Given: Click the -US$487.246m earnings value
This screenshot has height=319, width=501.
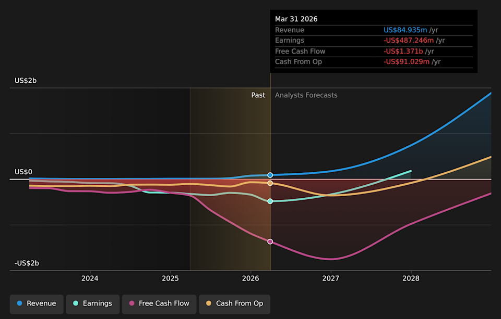Looking at the screenshot, I should (x=409, y=41).
